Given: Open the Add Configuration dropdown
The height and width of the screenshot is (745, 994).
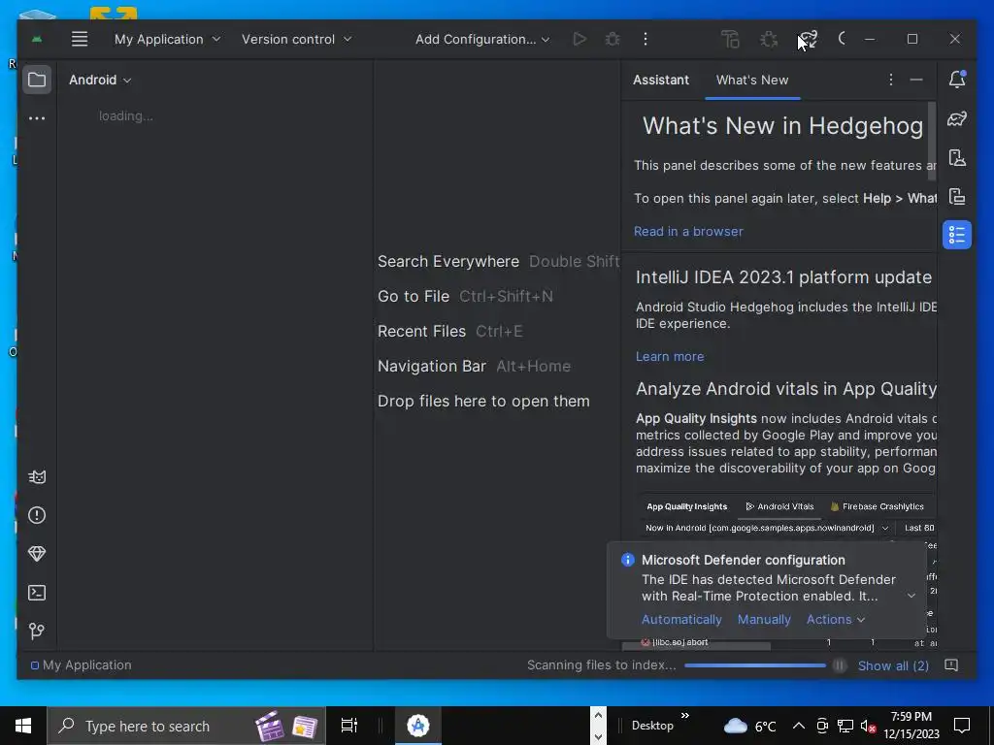Looking at the screenshot, I should click(482, 39).
